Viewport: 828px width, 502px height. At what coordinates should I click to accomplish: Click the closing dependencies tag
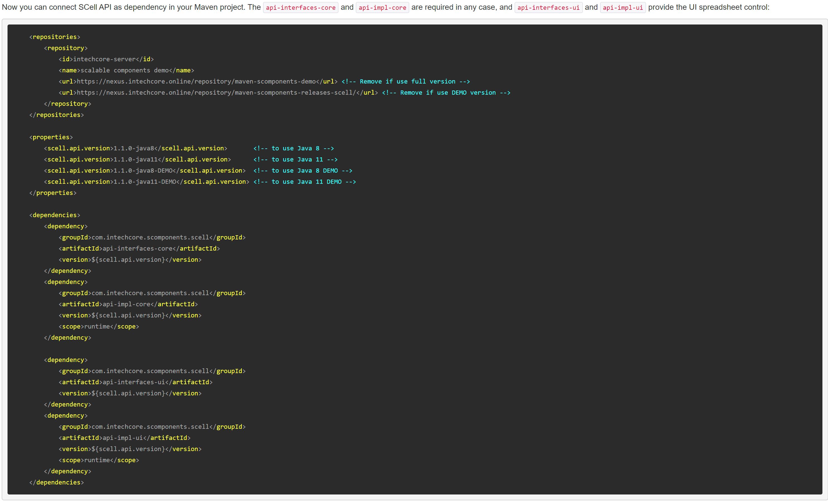click(57, 483)
